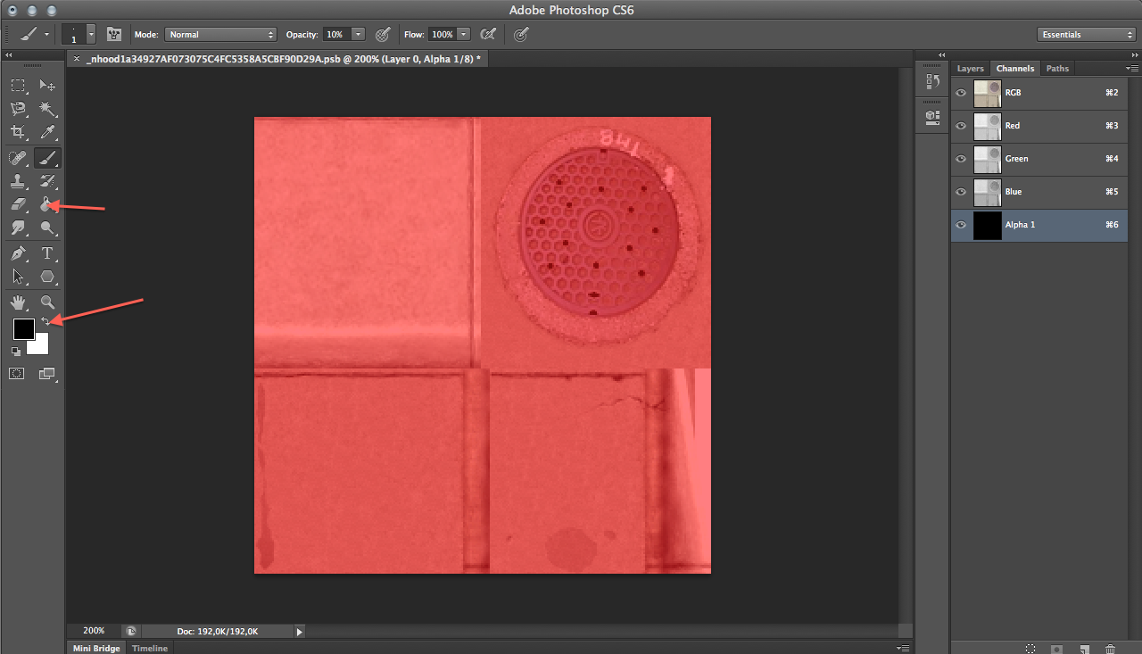Viewport: 1142px width, 654px height.
Task: Change the screen mode button
Action: tap(47, 373)
